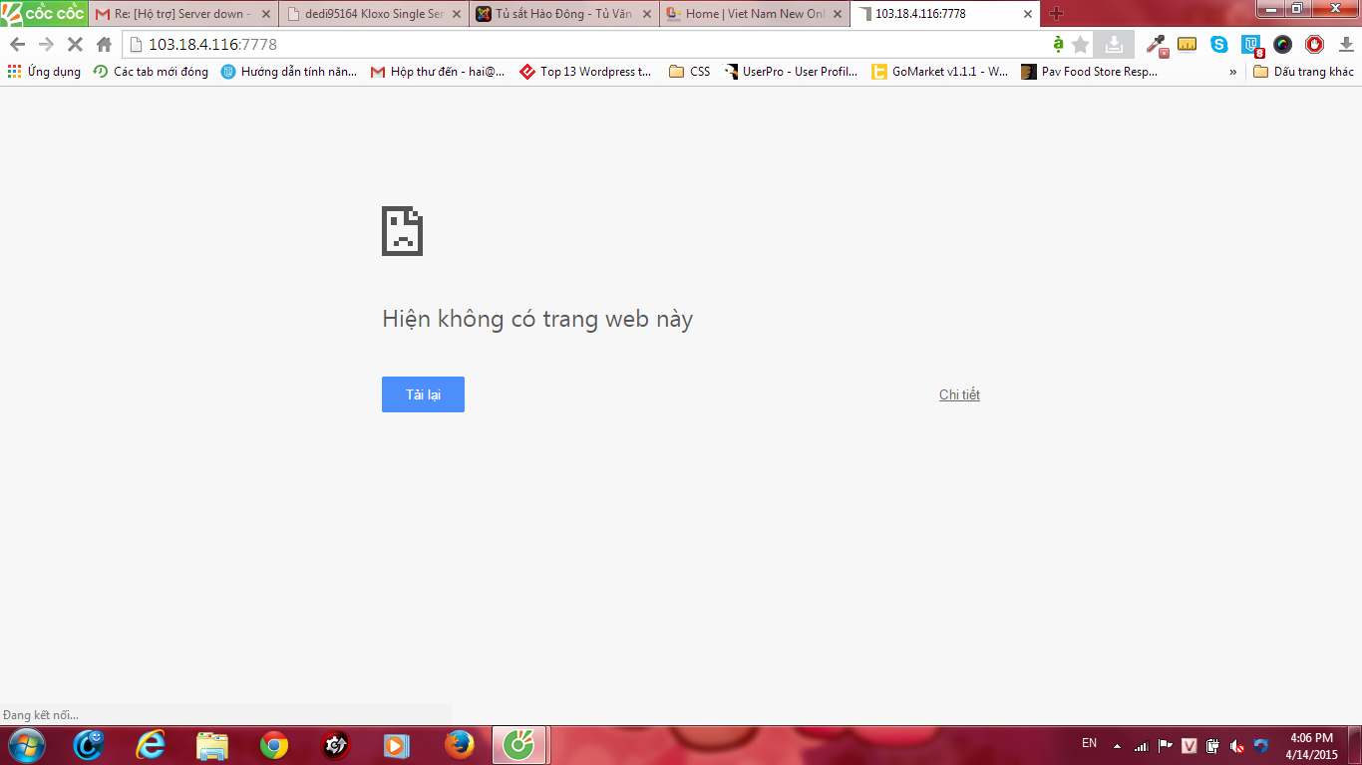Open the home page via house icon
1362x765 pixels.
(x=104, y=44)
